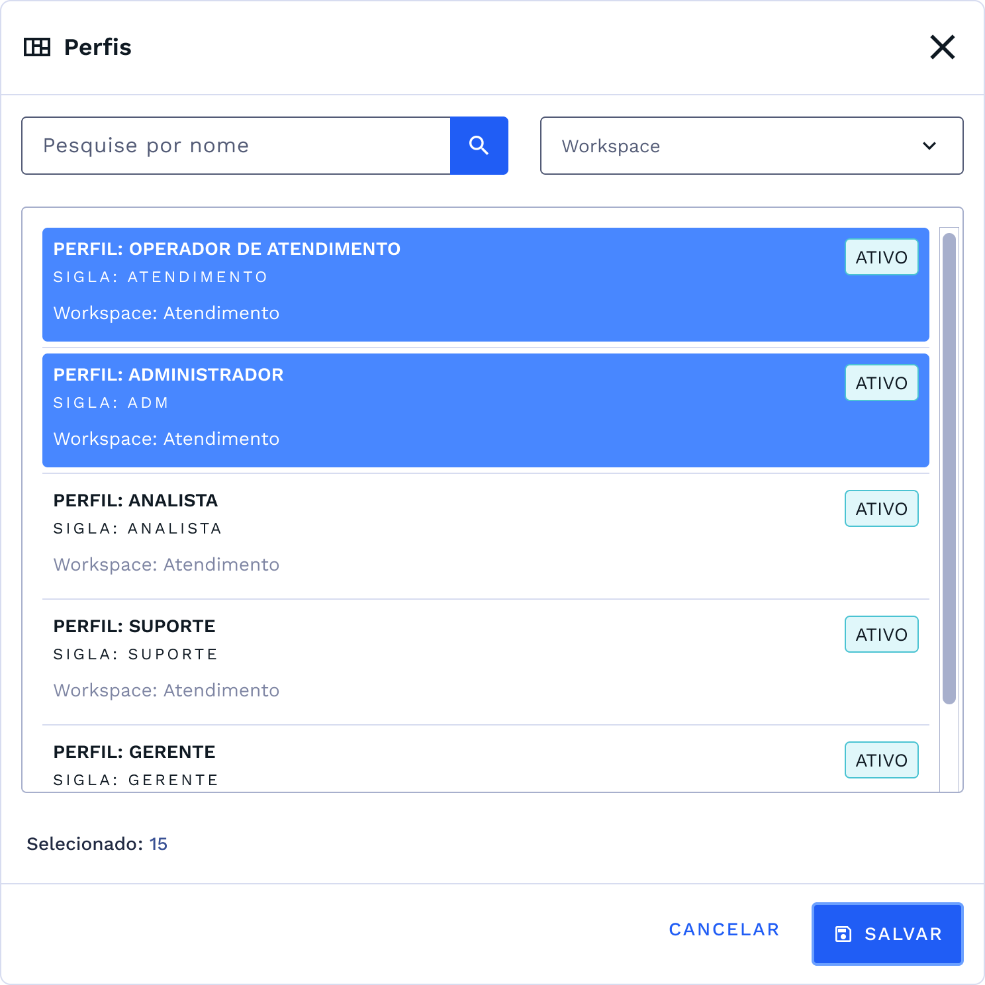Click Ativo badge on Administrador profile
The width and height of the screenshot is (985, 985).
tap(881, 383)
